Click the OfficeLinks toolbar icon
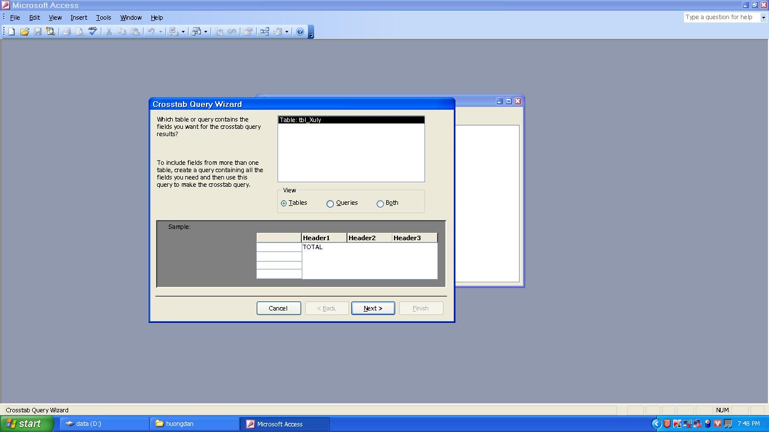 [174, 31]
